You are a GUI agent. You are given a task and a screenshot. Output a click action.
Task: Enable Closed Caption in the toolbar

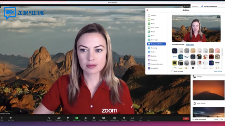point(103,118)
